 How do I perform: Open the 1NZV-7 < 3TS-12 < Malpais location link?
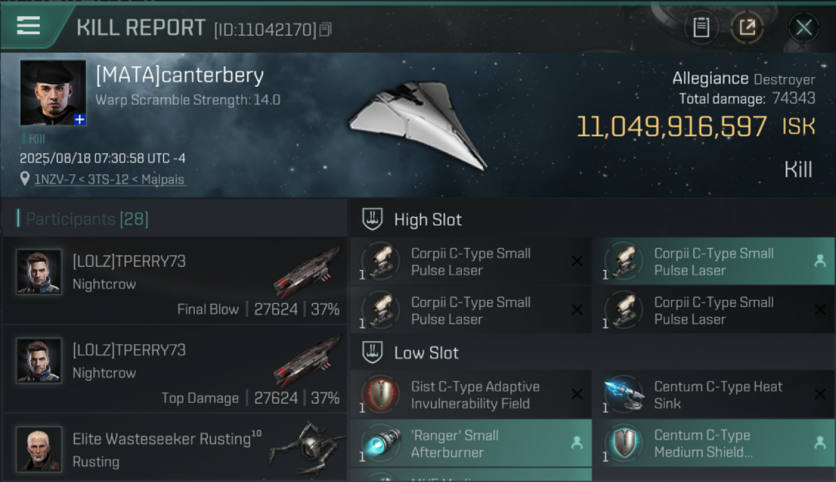click(x=110, y=179)
